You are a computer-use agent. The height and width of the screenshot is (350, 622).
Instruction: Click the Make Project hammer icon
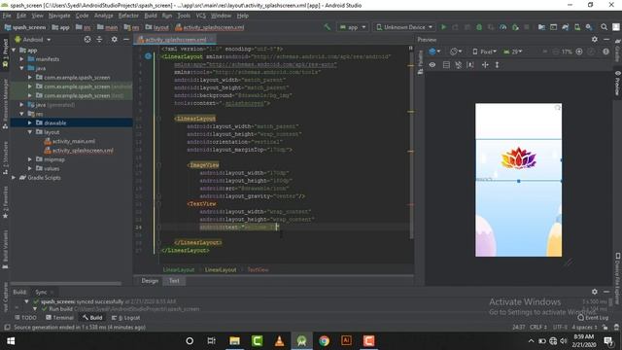pos(328,27)
